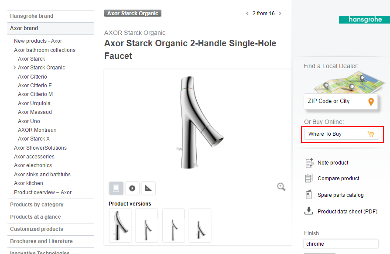Select the first product version thumbnail
Viewport: 390px width, 254px height.
[120, 226]
